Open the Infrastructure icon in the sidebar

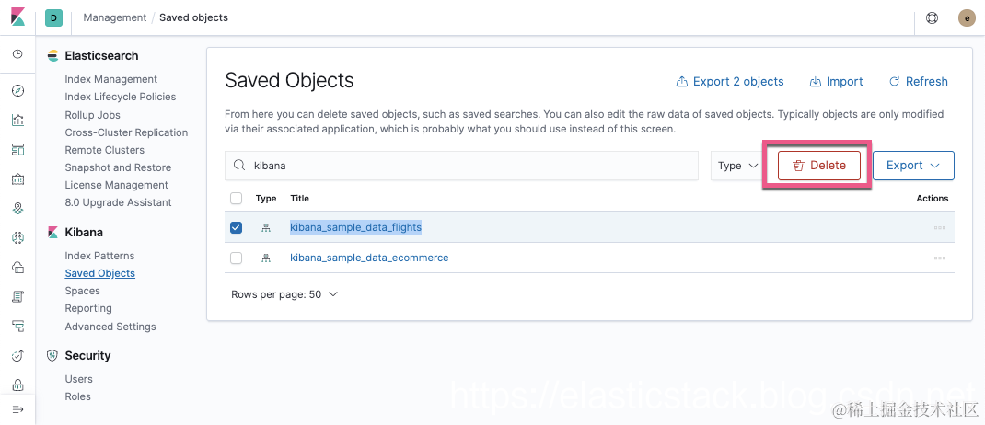click(x=17, y=267)
